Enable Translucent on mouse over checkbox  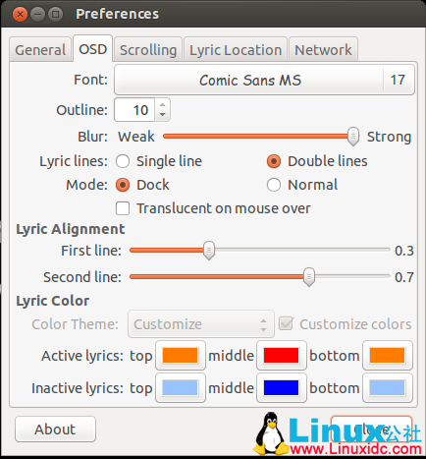pos(123,208)
